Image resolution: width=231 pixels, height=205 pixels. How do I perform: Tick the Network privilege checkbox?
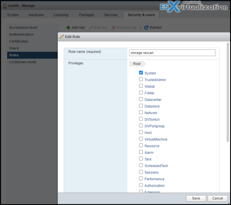pyautogui.click(x=141, y=112)
